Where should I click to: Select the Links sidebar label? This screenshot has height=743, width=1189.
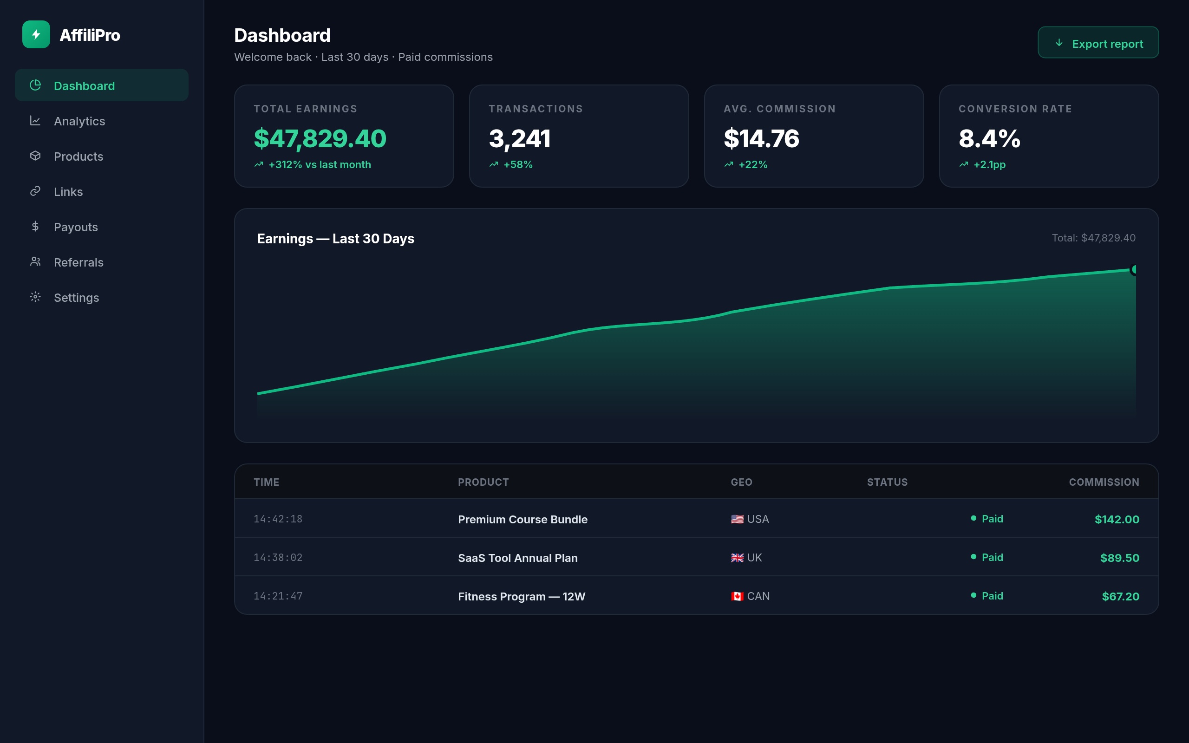[x=68, y=192]
